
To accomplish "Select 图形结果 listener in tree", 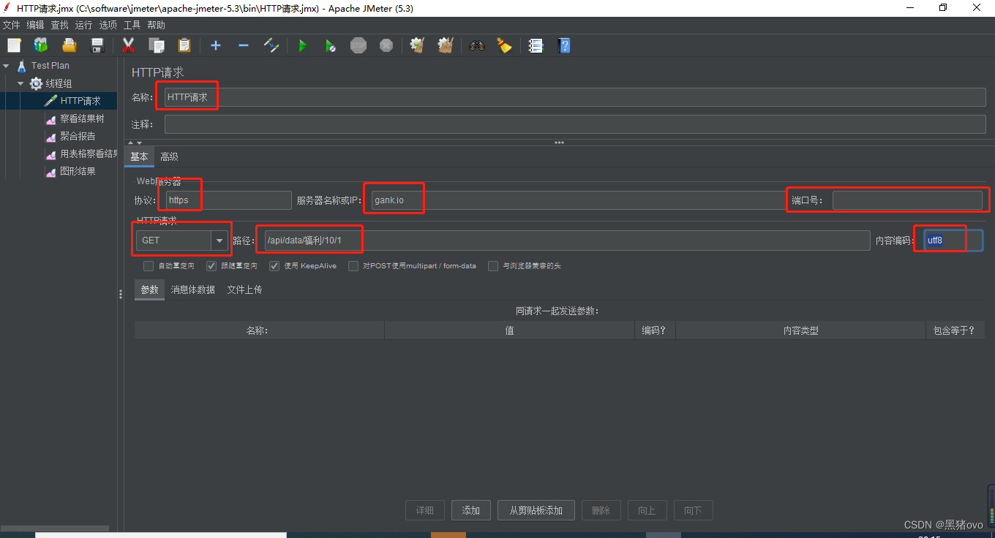I will click(71, 171).
